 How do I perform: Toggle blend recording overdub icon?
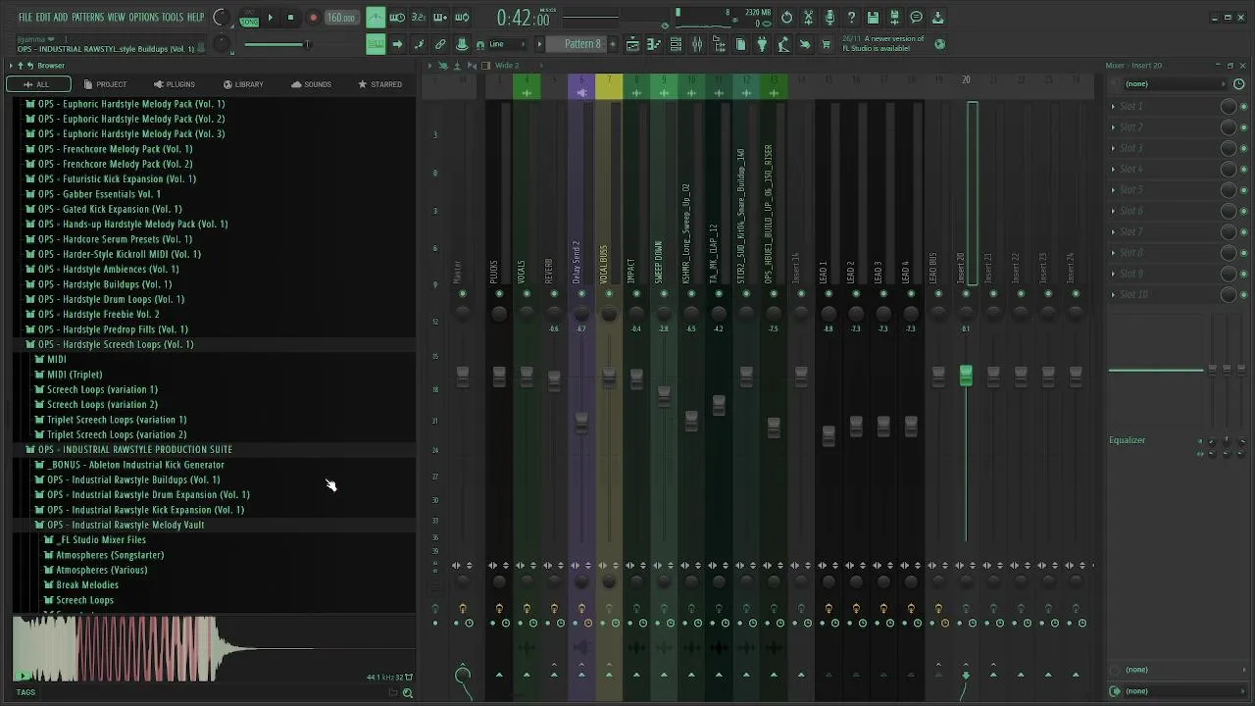point(440,17)
